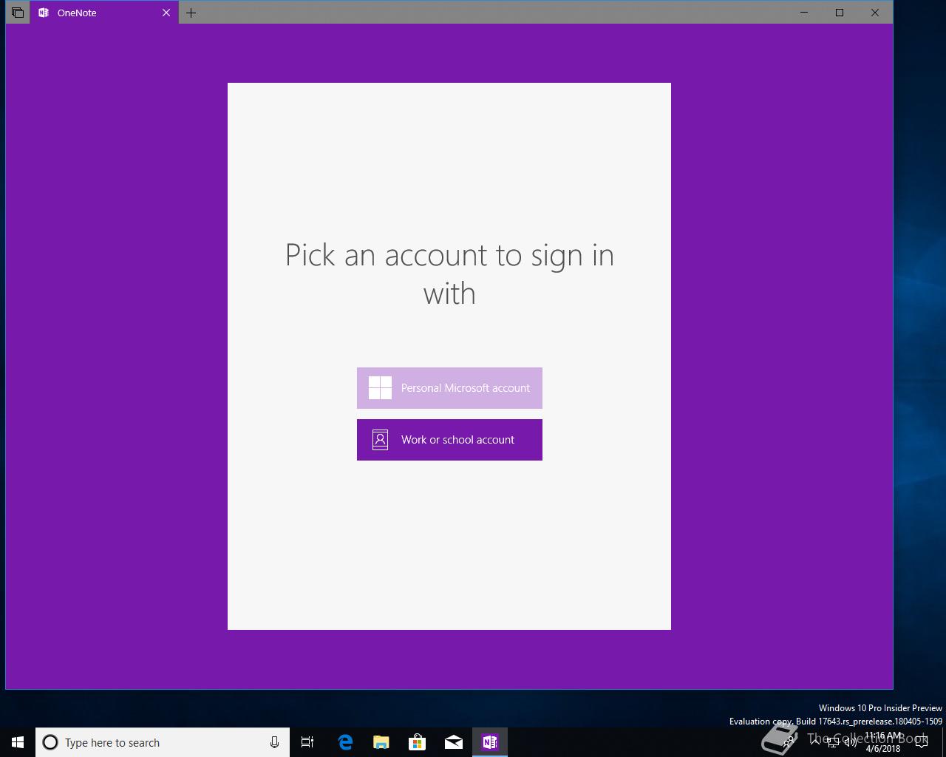Image resolution: width=946 pixels, height=757 pixels.
Task: Open the clock showing 4/6/2018
Action: click(883, 742)
